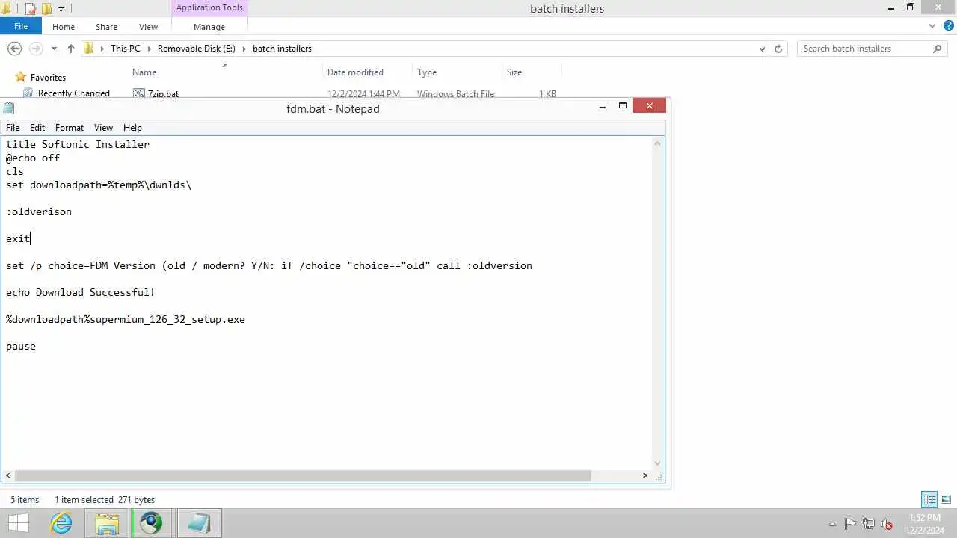The height and width of the screenshot is (538, 957).
Task: Click muted volume tray icon
Action: point(887,524)
